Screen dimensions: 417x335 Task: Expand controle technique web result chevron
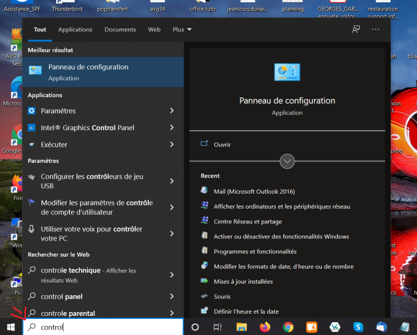coord(172,275)
